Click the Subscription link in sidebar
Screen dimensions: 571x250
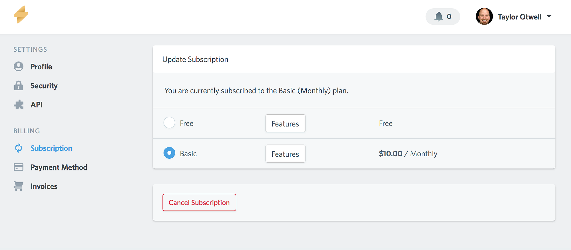(51, 148)
